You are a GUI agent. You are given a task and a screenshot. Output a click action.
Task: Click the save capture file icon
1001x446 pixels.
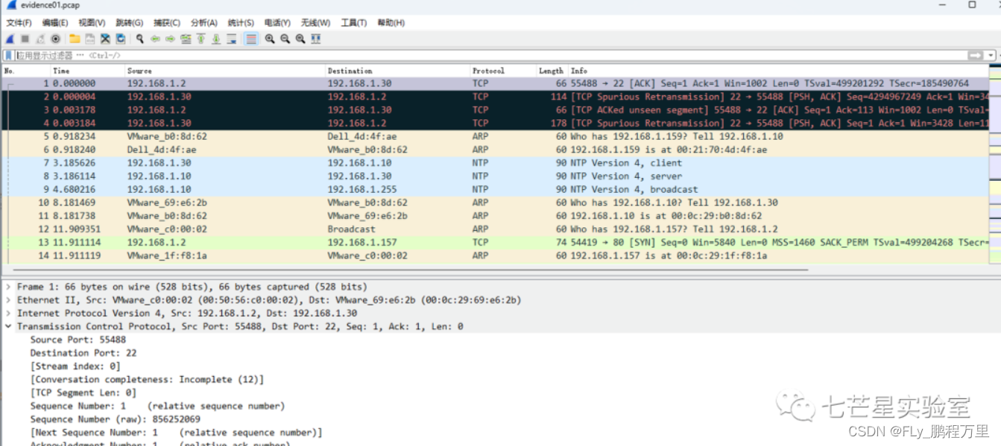(x=89, y=39)
